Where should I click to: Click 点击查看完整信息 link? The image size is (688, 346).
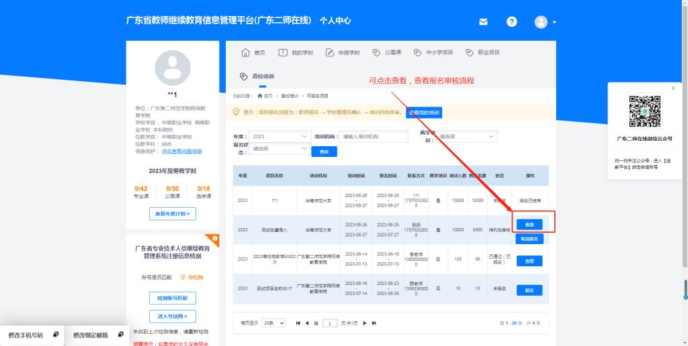tap(181, 151)
